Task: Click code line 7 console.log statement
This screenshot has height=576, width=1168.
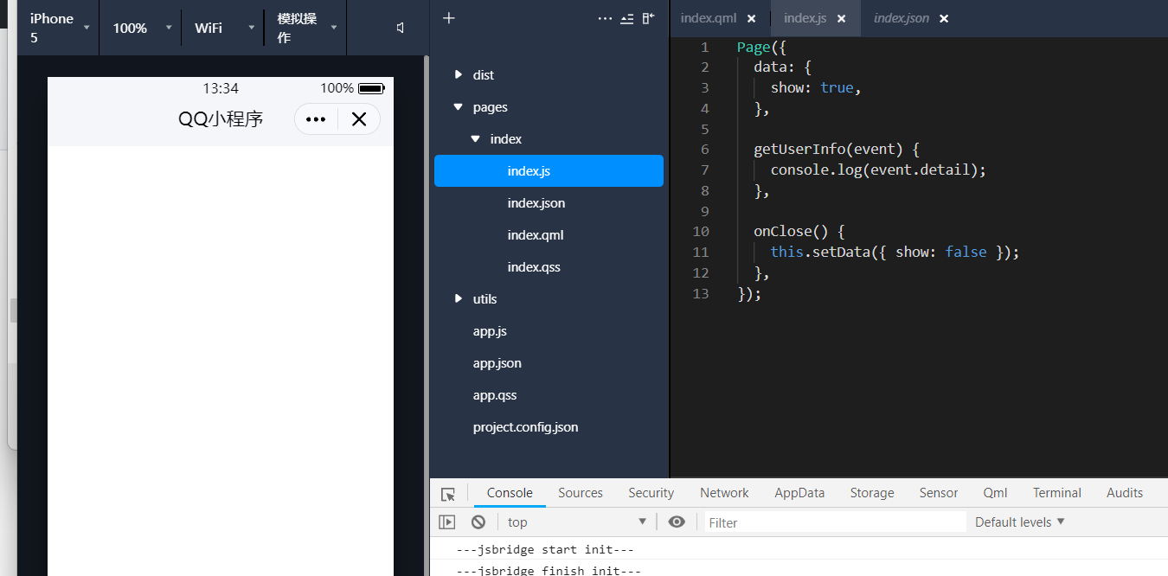Action: (x=878, y=170)
